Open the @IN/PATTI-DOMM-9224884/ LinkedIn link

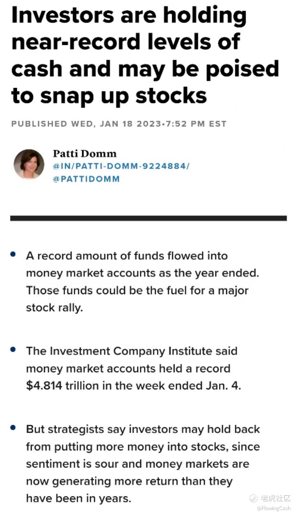coord(121,166)
